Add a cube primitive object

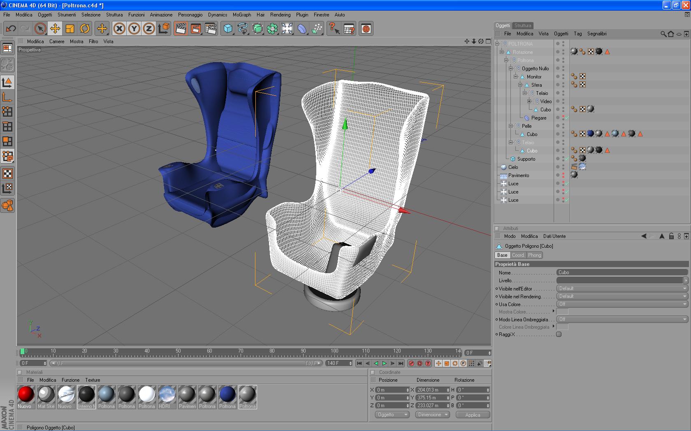(228, 28)
